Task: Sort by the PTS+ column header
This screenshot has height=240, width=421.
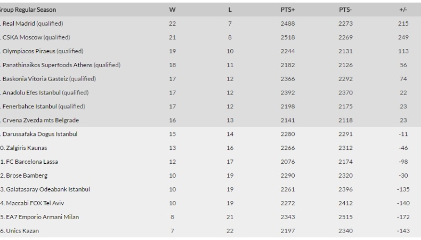Action: (288, 10)
